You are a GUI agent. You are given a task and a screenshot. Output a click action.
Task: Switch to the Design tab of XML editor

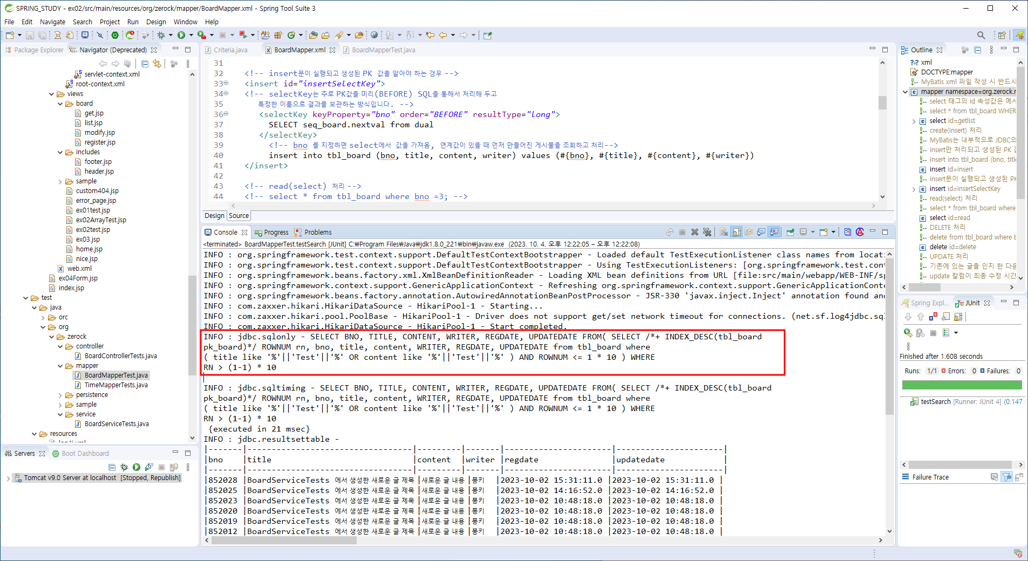pyautogui.click(x=214, y=215)
